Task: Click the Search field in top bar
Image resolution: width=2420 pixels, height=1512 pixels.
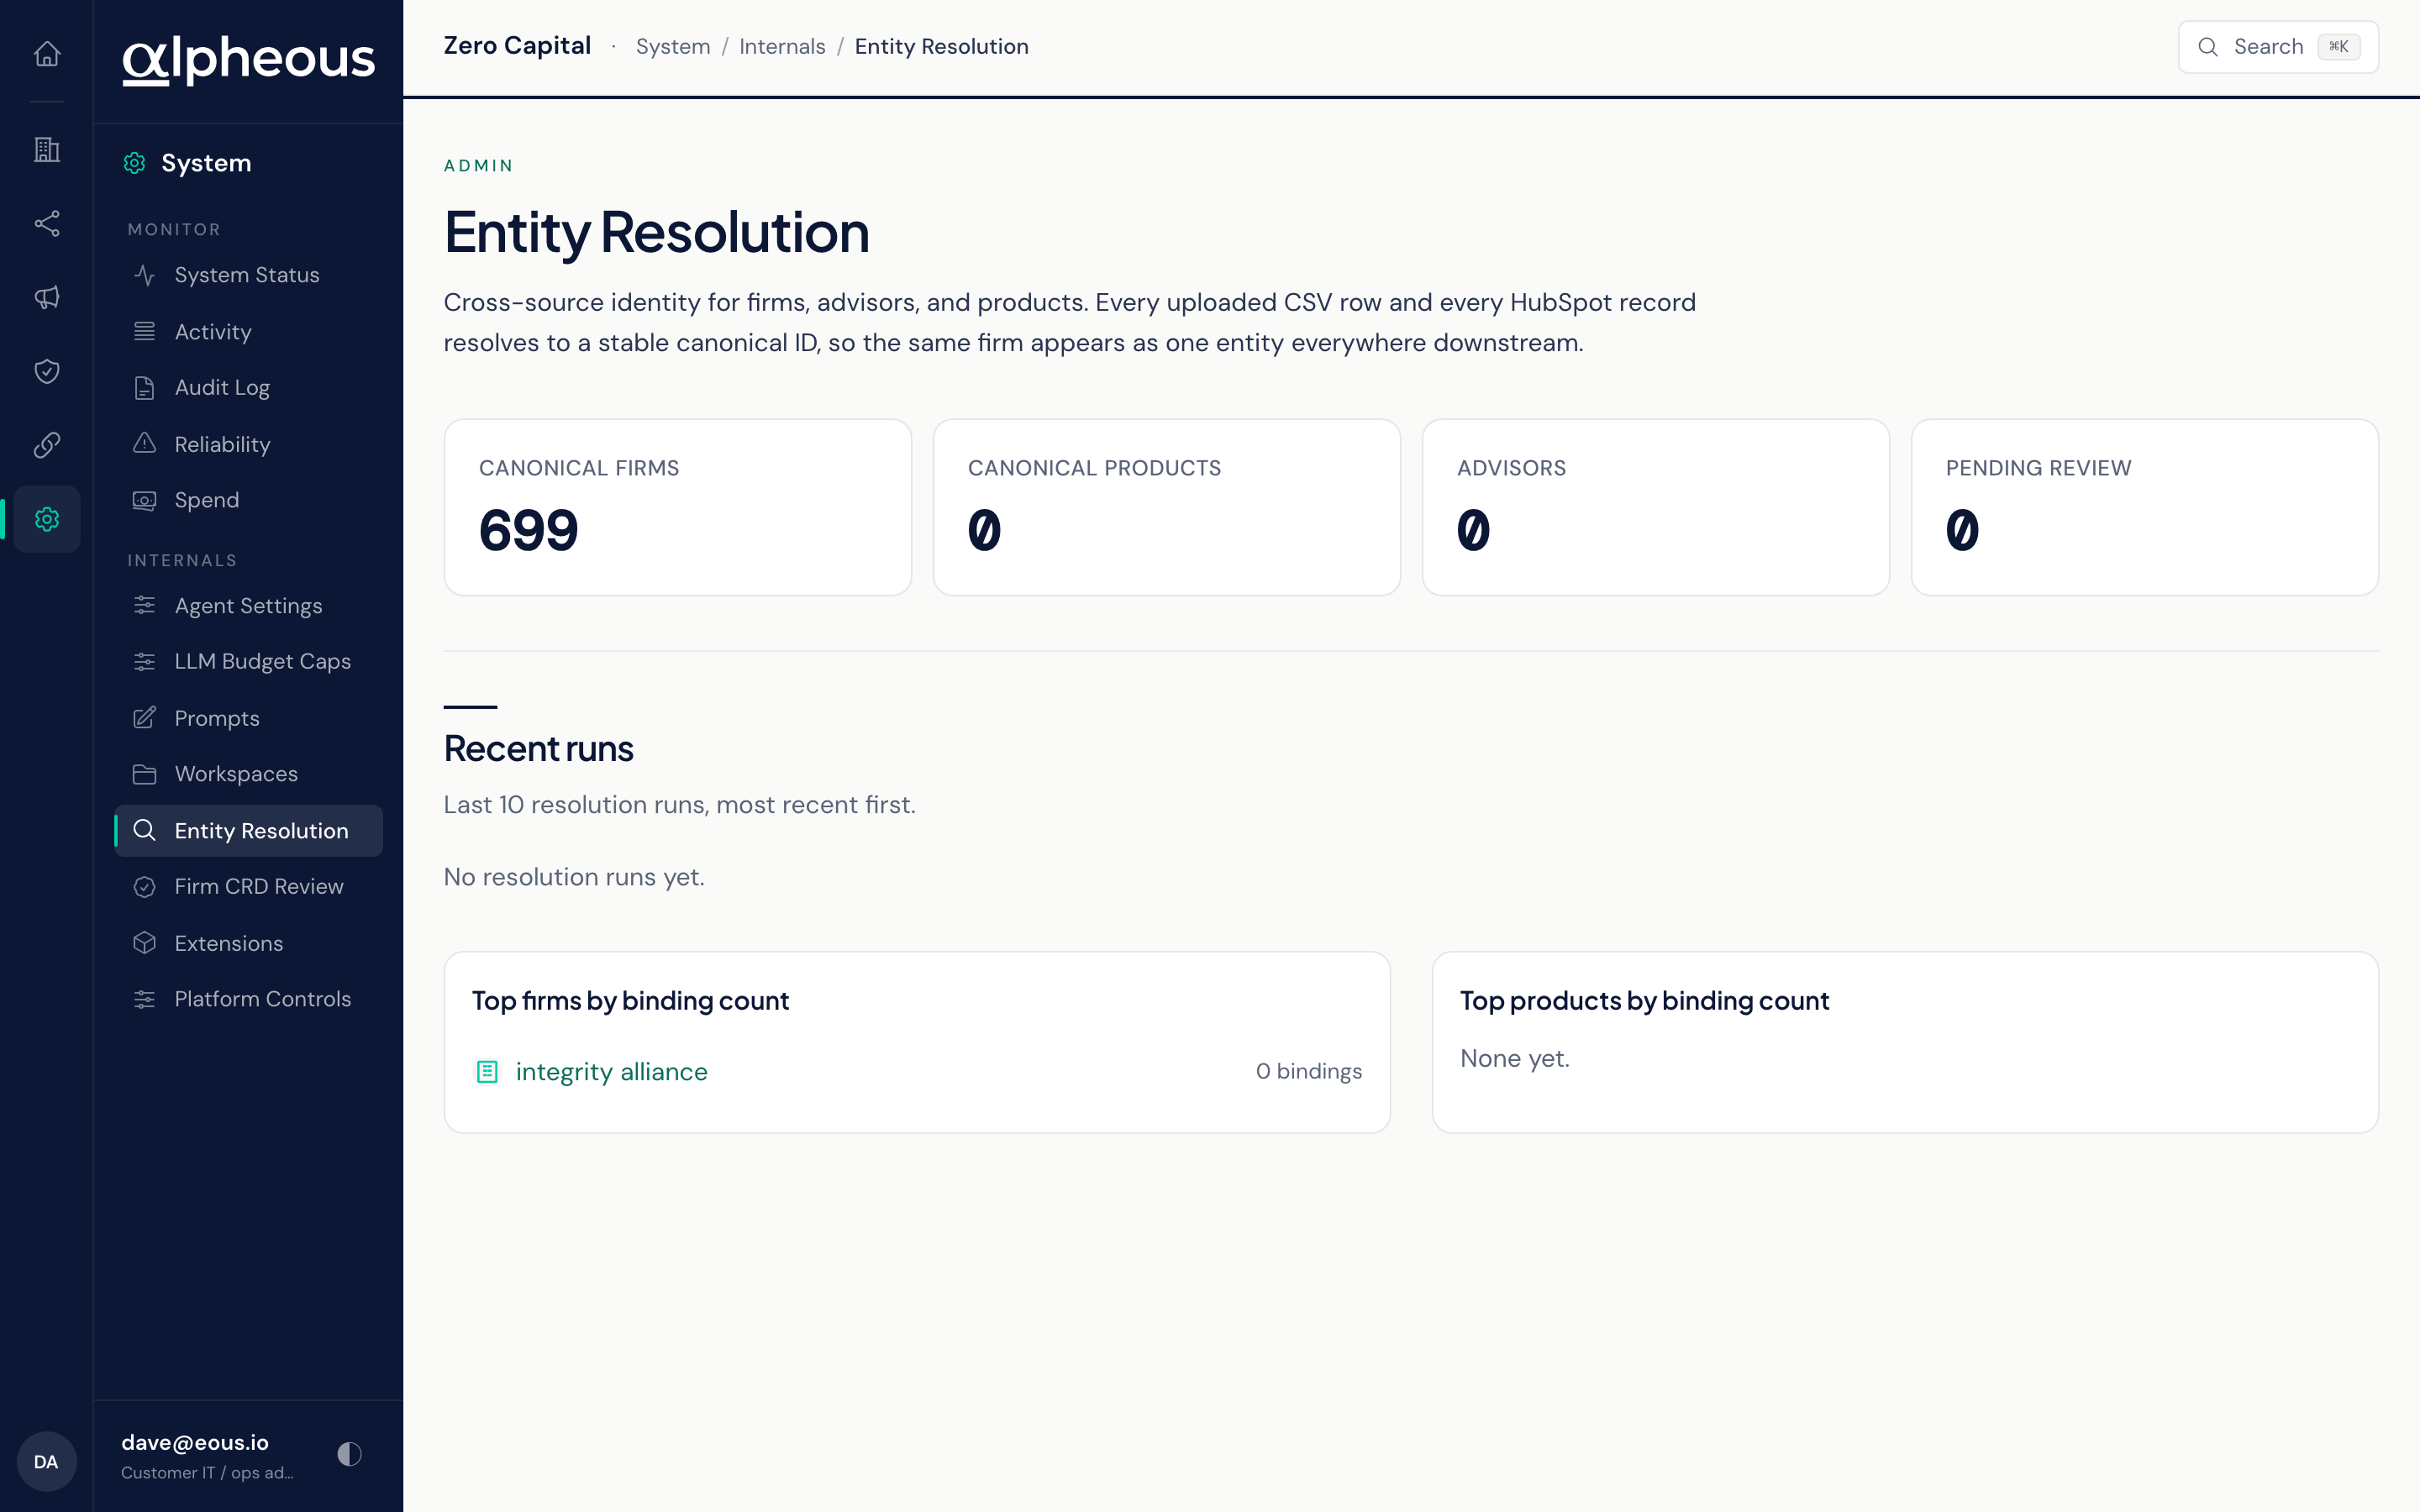Action: pos(2278,47)
